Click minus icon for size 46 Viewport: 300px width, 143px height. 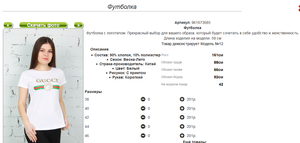pyautogui.click(x=143, y=136)
